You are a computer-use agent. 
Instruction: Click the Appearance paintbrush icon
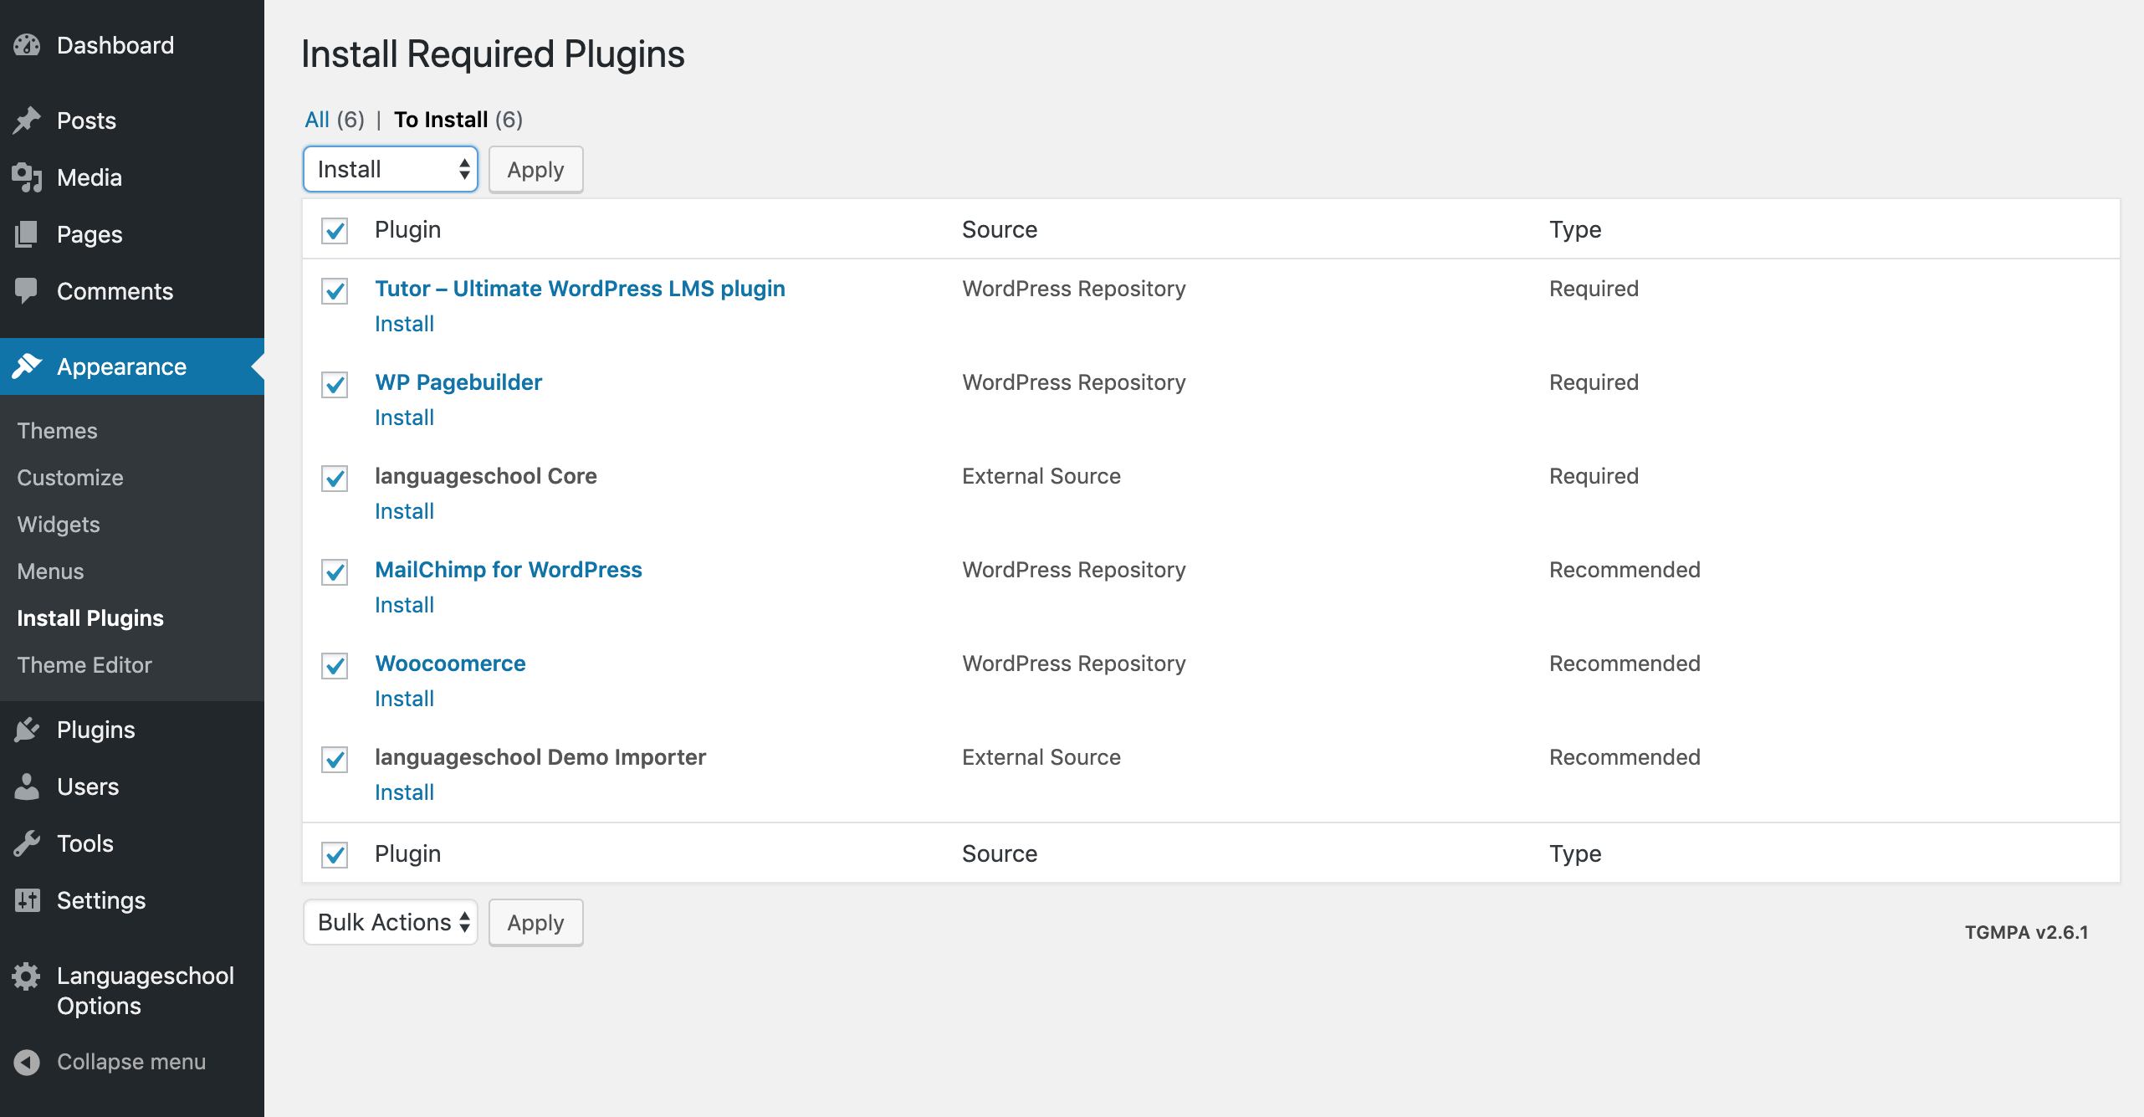click(27, 366)
